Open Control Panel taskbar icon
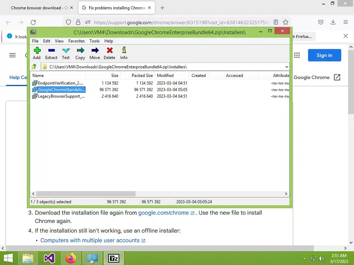This screenshot has height=265, width=354. tap(92, 258)
